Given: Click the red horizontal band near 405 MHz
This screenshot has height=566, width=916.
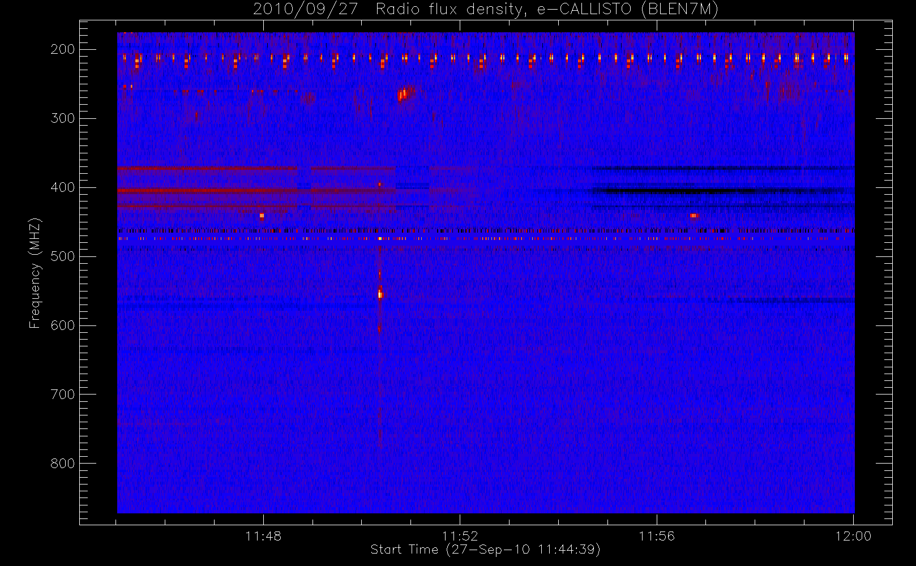Looking at the screenshot, I should coord(256,191).
